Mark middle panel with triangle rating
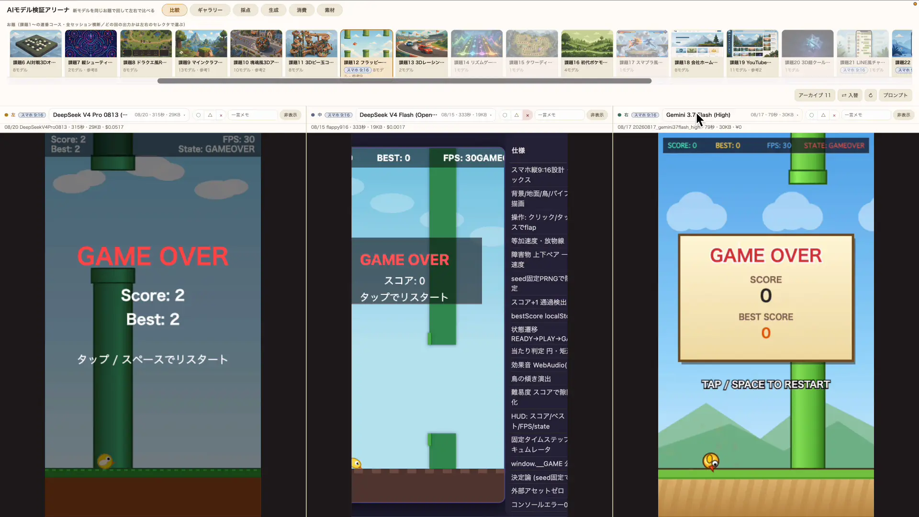 (516, 115)
